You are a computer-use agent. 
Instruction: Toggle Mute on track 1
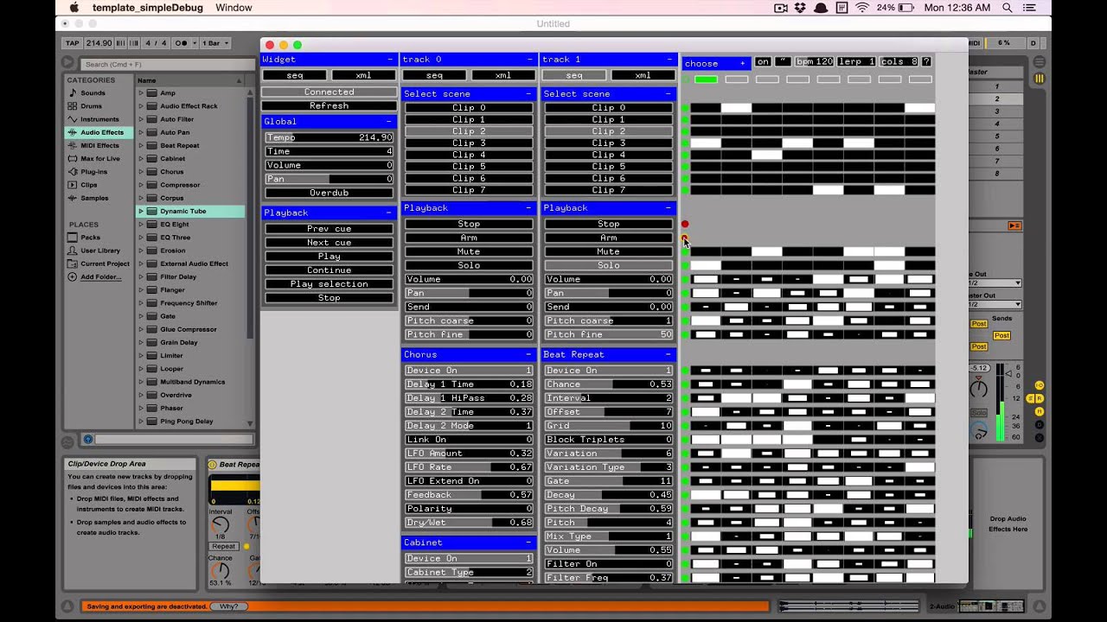(609, 251)
